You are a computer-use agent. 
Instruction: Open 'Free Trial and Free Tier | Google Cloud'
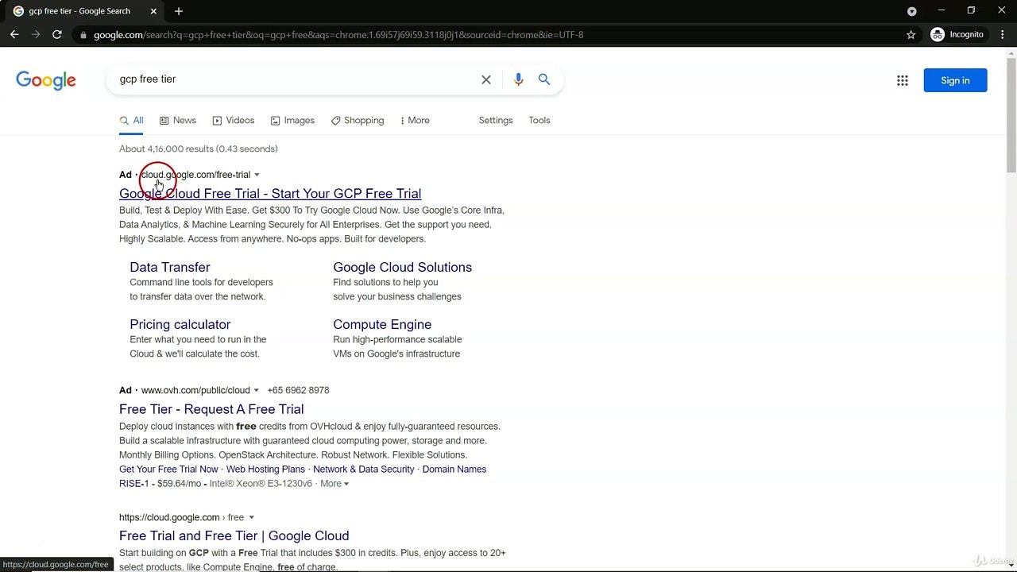click(x=234, y=536)
